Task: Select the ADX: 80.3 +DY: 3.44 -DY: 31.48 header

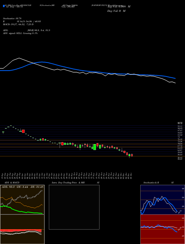Action: coord(23,187)
